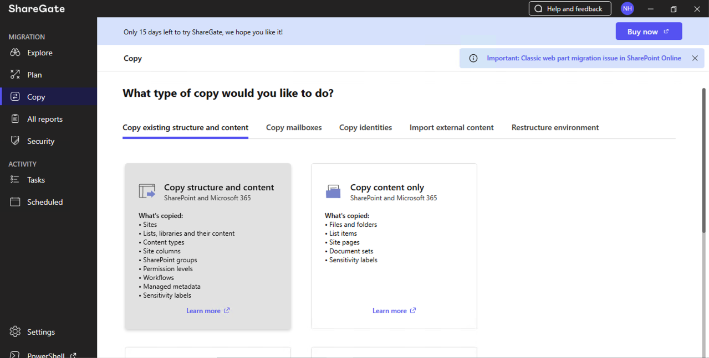Click the Buy now button
The height and width of the screenshot is (358, 709).
[649, 32]
